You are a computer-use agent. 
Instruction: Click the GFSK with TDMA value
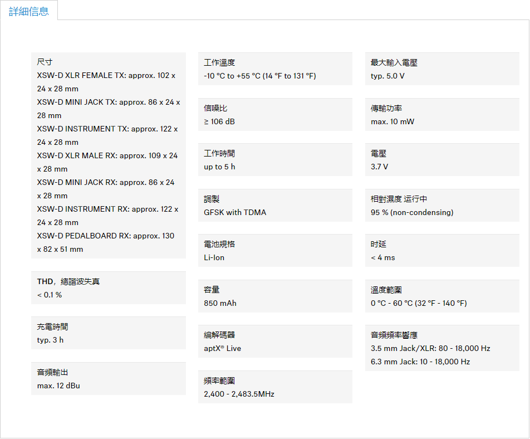(x=235, y=212)
